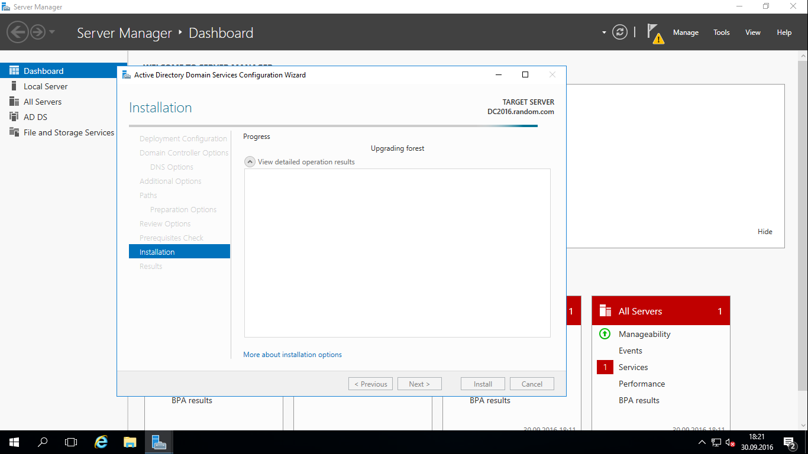Click the All Servers icon in sidebar

coord(14,102)
